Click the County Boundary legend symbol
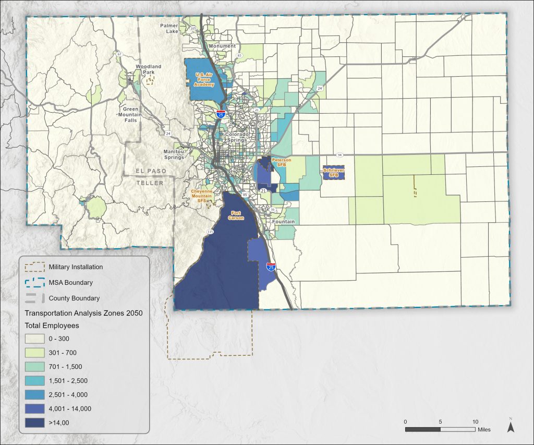The width and height of the screenshot is (534, 445). [35, 298]
